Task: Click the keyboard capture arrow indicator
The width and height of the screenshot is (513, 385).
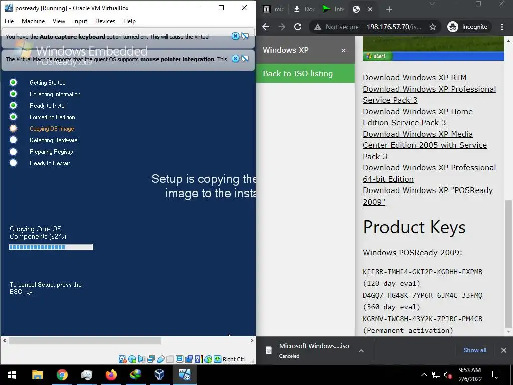Action: pyautogui.click(x=217, y=359)
